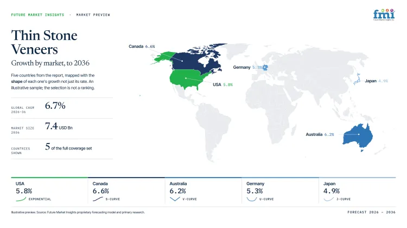Click the FMI logo in the corner
Screen dimensions: 407x228
pos(384,15)
